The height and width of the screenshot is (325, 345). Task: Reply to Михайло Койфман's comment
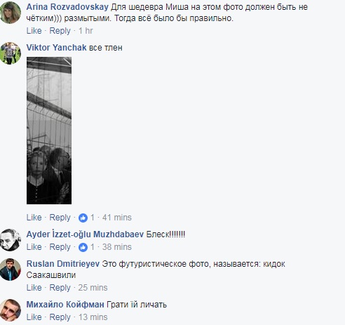(x=60, y=317)
